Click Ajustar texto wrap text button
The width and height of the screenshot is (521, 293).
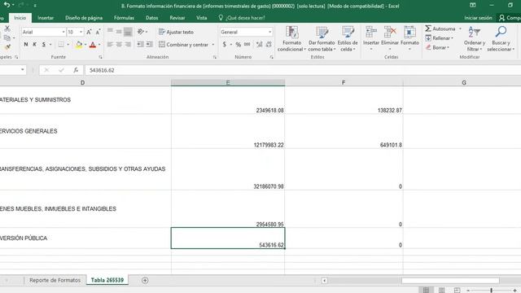click(177, 32)
